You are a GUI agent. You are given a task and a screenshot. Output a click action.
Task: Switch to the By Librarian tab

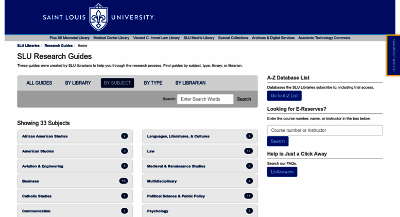[190, 83]
